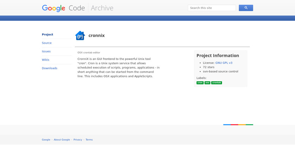
Task: Click the cronnix project house icon
Action: tap(80, 36)
